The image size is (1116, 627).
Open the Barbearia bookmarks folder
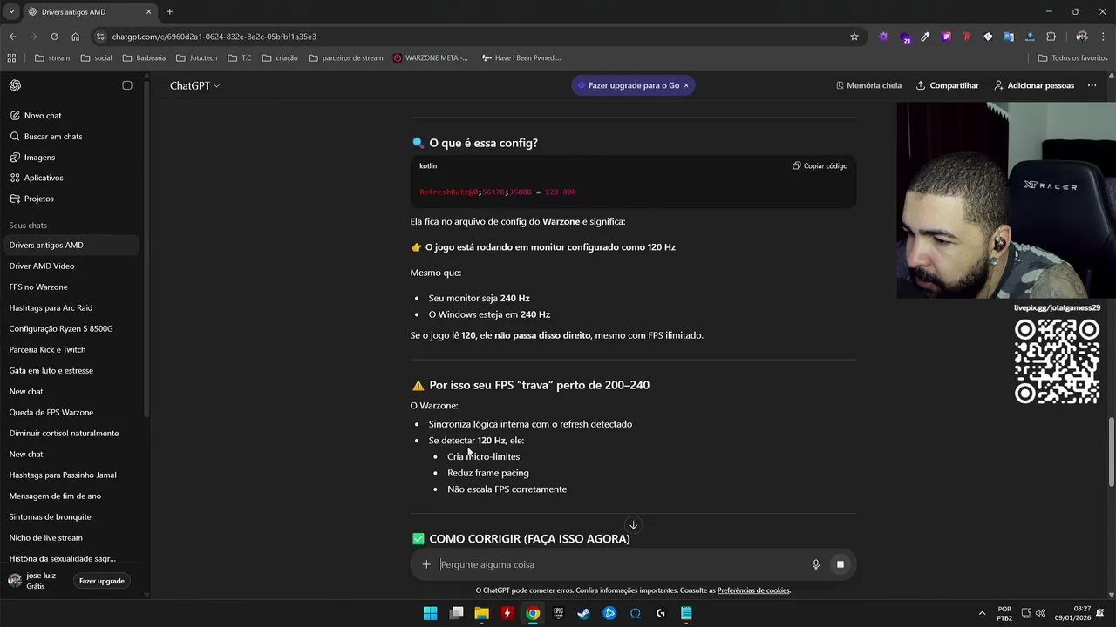tap(144, 58)
